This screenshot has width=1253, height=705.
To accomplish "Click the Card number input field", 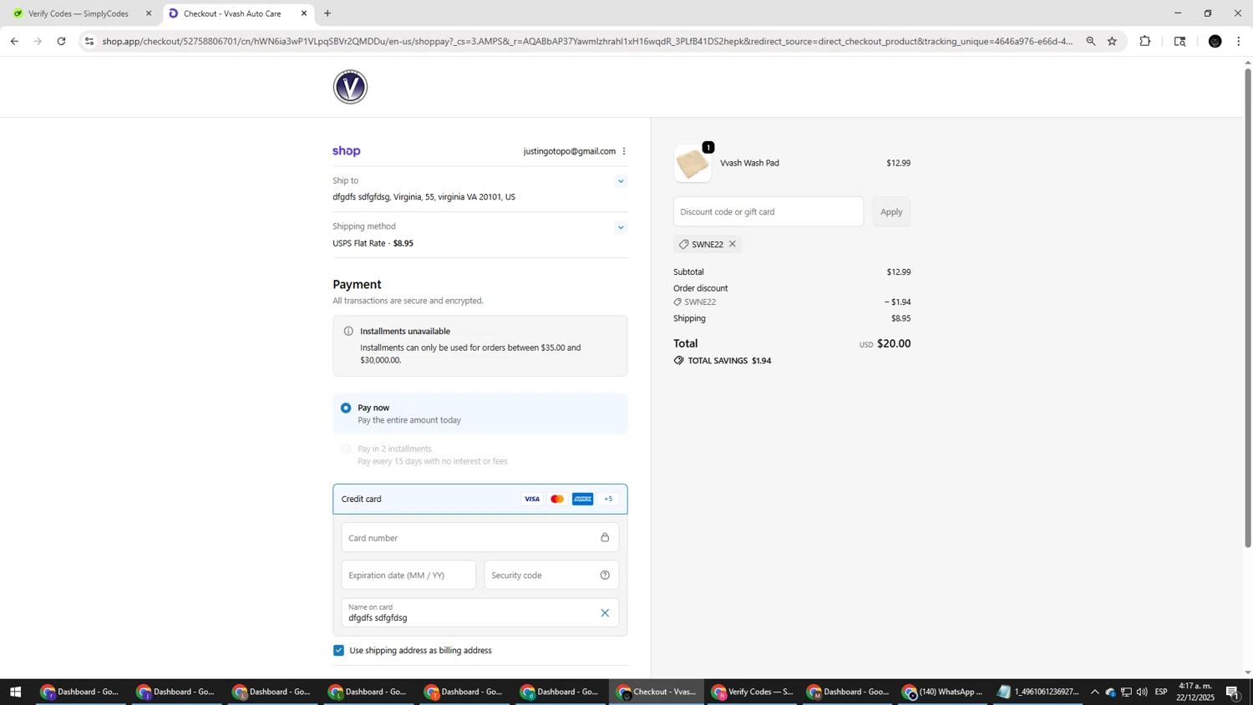I will (480, 538).
